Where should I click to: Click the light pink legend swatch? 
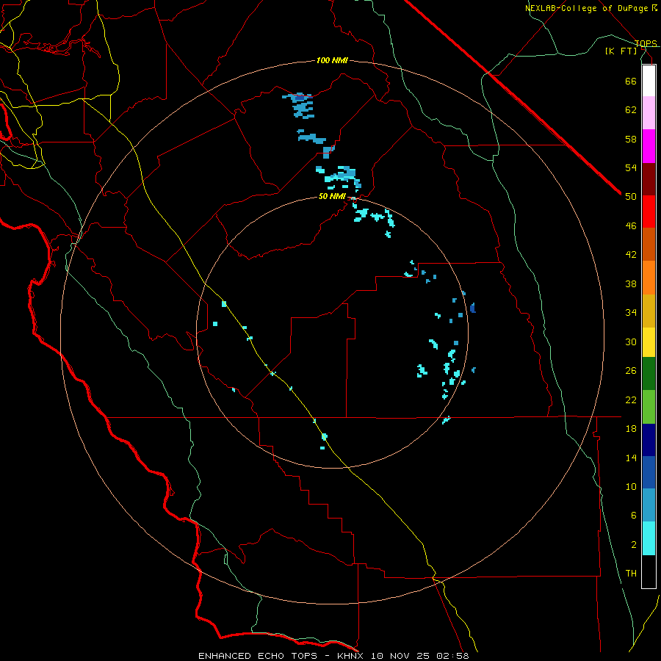click(x=649, y=112)
